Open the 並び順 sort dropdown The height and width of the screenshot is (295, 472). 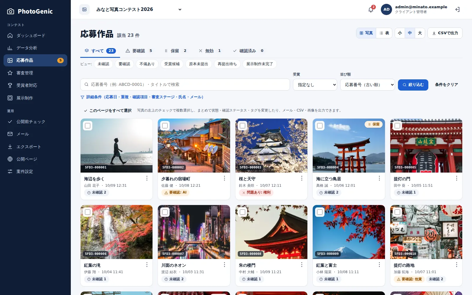(x=368, y=85)
